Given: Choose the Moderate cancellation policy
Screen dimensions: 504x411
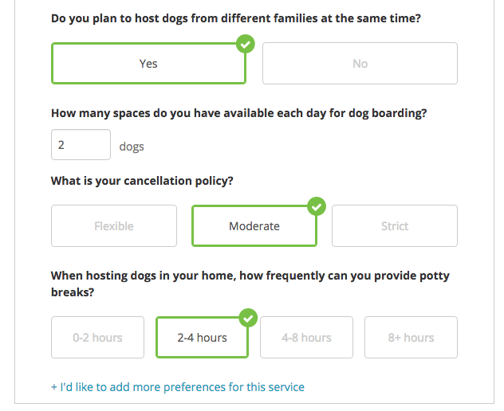Looking at the screenshot, I should (254, 226).
